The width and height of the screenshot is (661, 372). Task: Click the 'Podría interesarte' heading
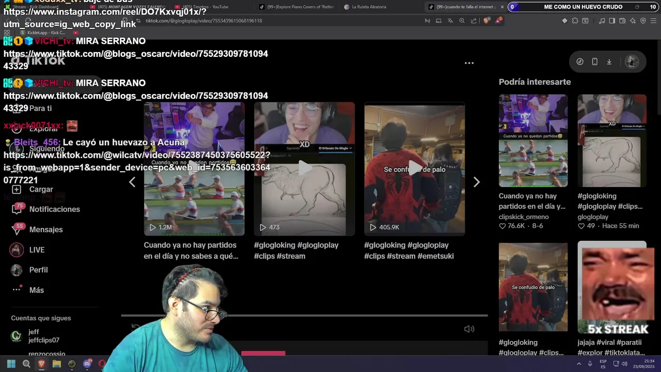point(534,82)
